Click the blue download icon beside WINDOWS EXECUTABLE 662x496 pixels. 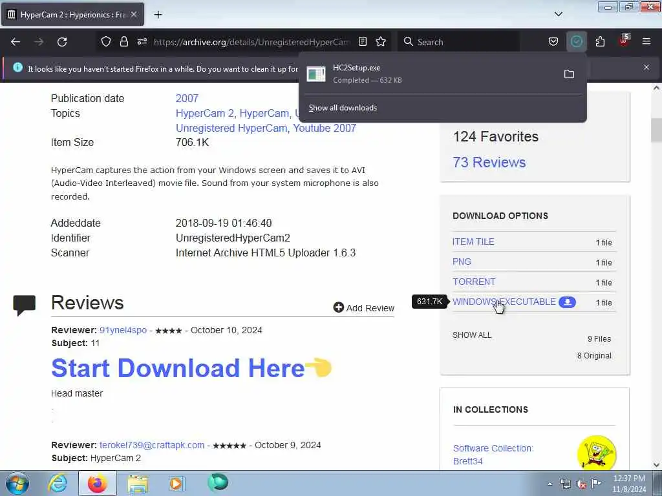(567, 302)
